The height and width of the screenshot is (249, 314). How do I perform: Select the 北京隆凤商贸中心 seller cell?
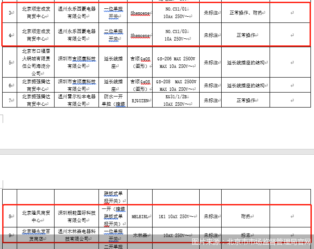(x=36, y=216)
